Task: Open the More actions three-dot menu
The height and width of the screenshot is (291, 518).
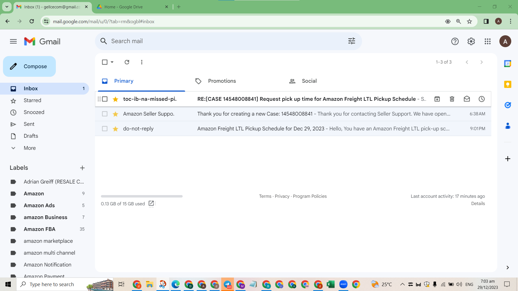Action: tap(142, 62)
